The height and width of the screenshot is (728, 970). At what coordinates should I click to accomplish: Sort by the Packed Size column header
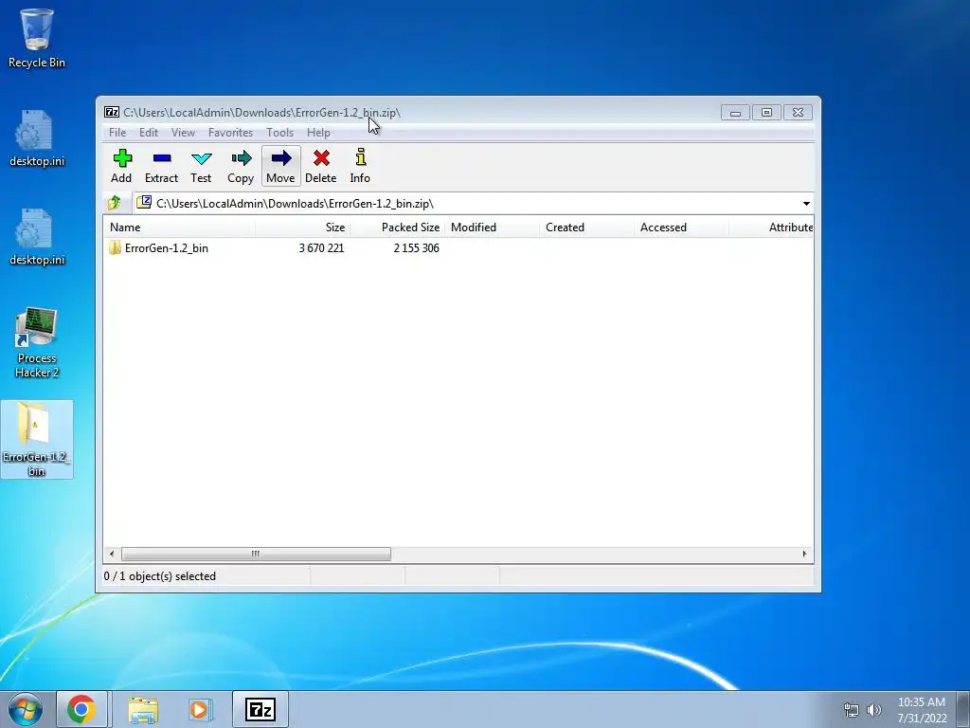(x=397, y=227)
